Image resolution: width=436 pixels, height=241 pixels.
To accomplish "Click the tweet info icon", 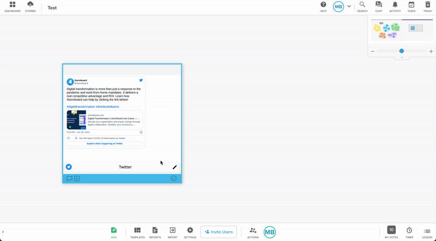I will [141, 132].
